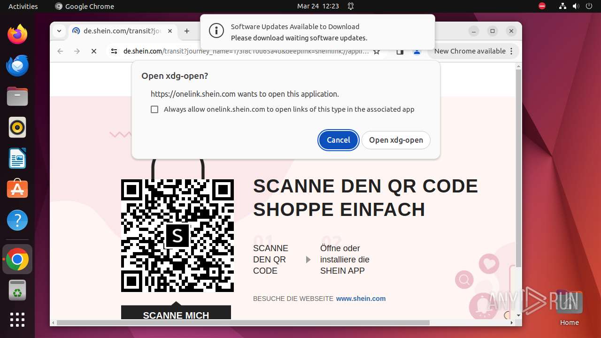Maximize the Chrome window

tap(493, 31)
